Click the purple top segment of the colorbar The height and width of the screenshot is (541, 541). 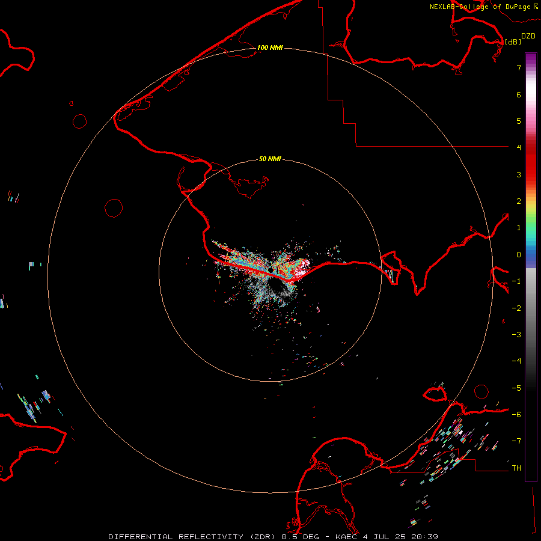531,58
